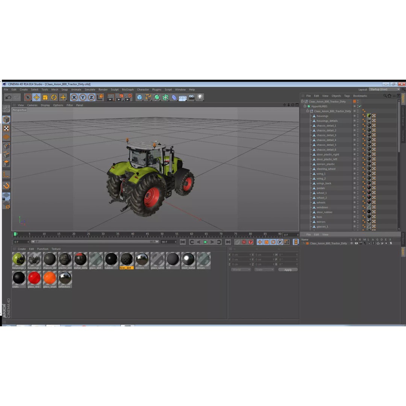
Task: Click Object Manager vertical scrollbar
Action: 399,127
